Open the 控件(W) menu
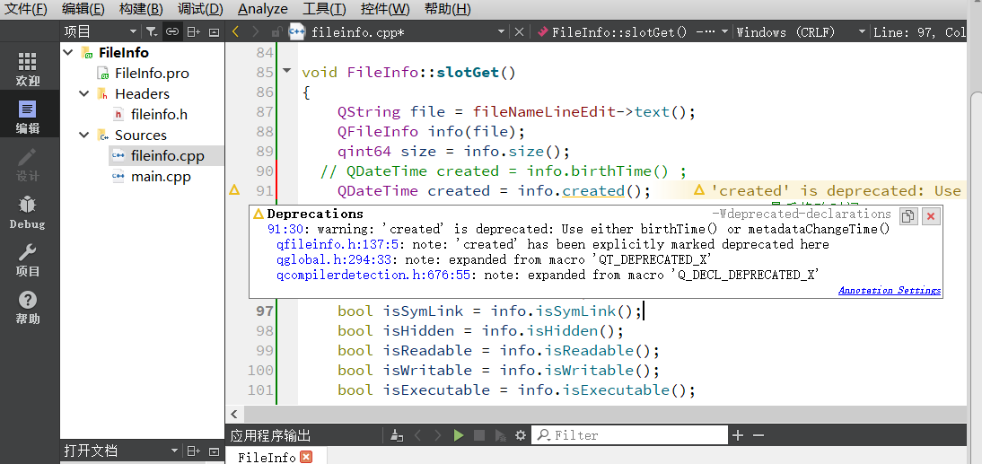 coord(385,9)
